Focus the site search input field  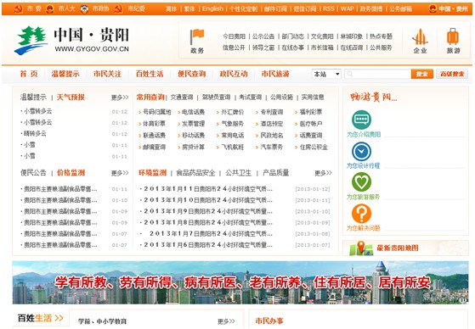378,74
